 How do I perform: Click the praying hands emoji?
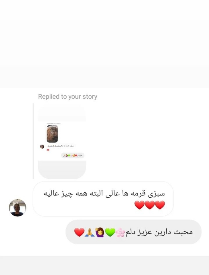pos(89,232)
